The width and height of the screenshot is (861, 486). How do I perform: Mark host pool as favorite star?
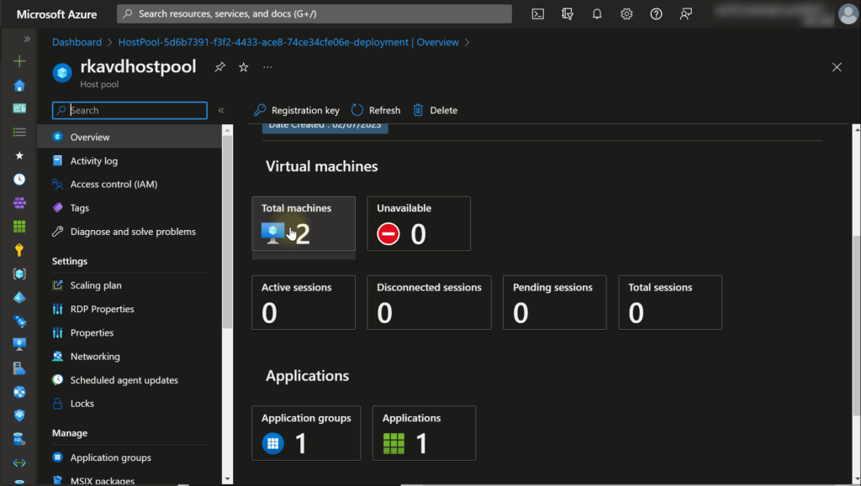[x=244, y=67]
